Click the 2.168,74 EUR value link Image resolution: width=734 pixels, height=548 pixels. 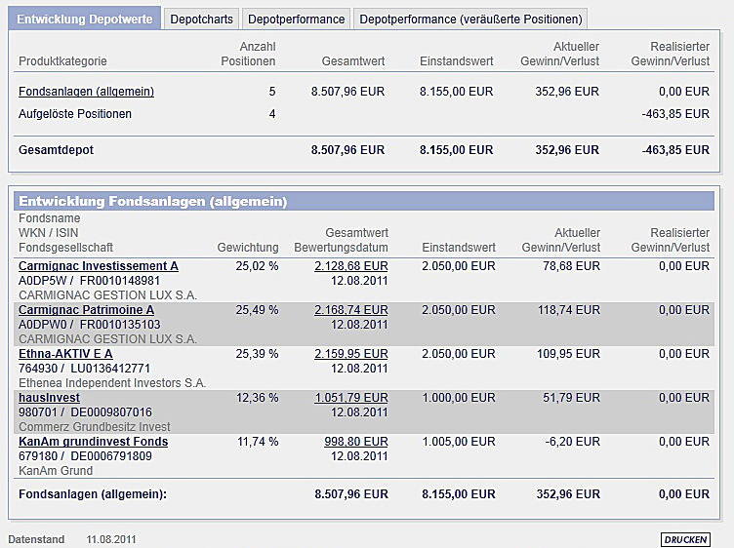(x=351, y=310)
